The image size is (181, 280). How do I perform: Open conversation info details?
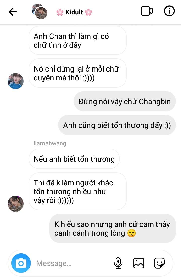point(169,11)
